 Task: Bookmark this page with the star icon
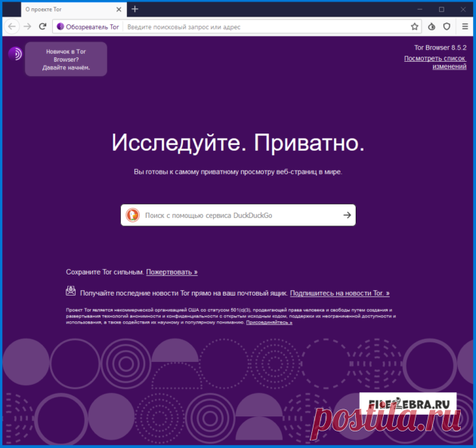(x=414, y=26)
